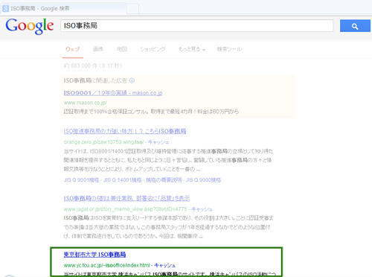
Task: Open a new tab beside the Google tab
Action: pos(132,9)
